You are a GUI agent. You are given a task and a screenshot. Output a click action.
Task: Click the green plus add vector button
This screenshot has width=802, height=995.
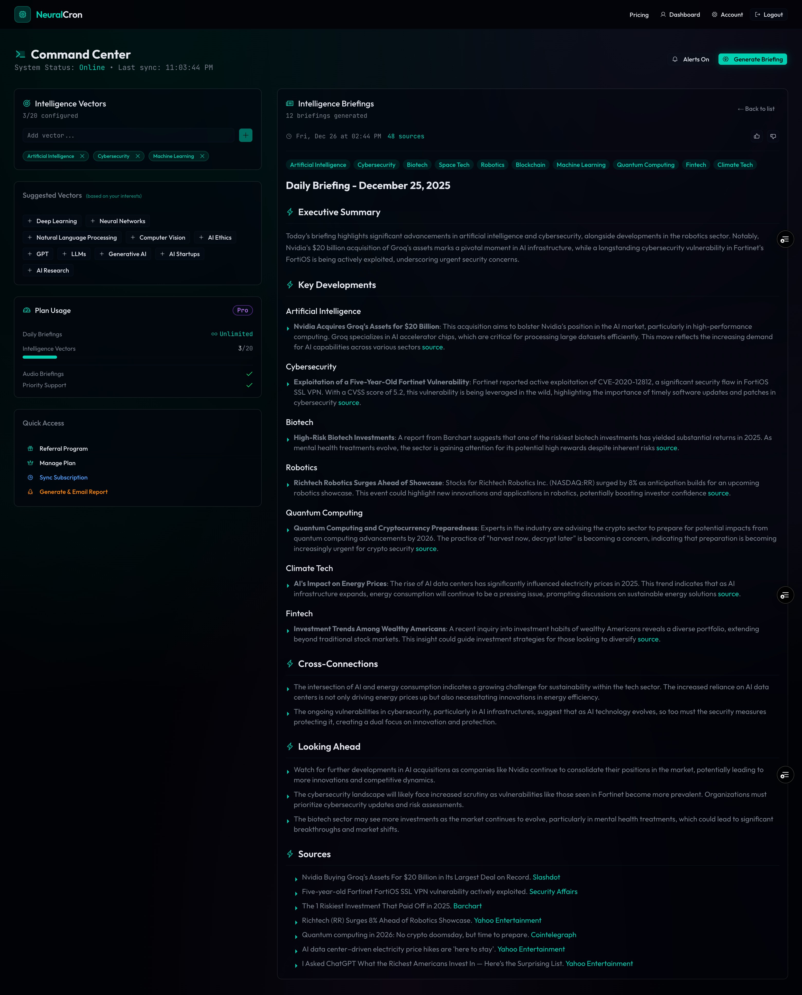click(245, 135)
